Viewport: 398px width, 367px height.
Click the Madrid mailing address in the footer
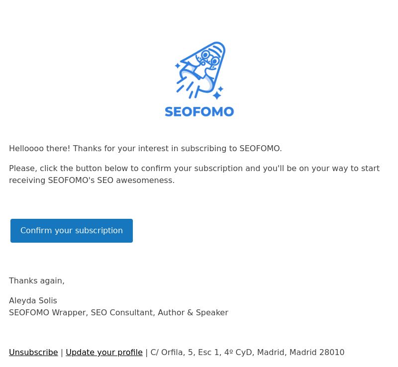(247, 352)
